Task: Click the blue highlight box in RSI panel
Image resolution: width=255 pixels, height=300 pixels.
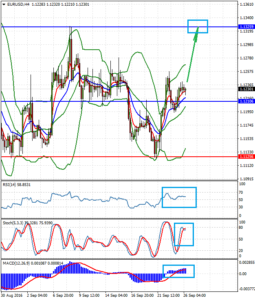Action: click(179, 197)
